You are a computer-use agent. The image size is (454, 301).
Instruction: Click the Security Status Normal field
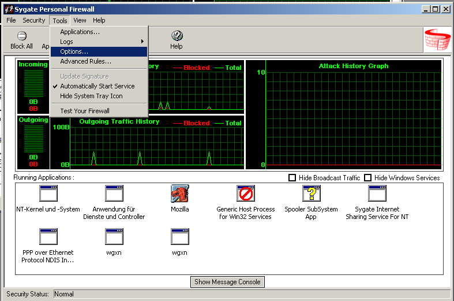click(252, 294)
